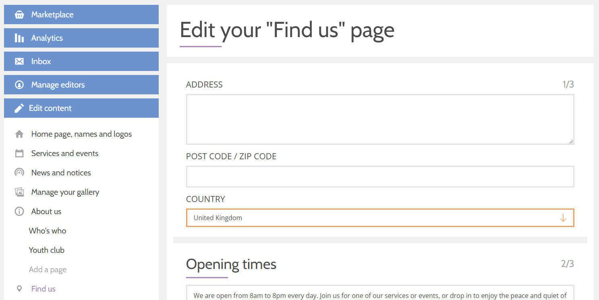Select the Find us page

pos(44,289)
